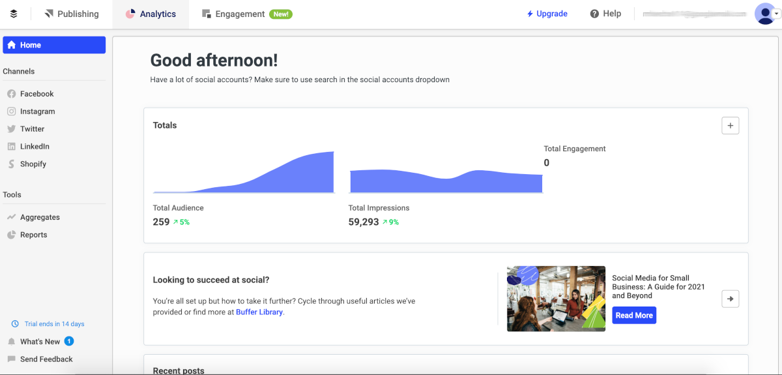Select Home in the sidebar
The width and height of the screenshot is (782, 375).
click(x=54, y=45)
